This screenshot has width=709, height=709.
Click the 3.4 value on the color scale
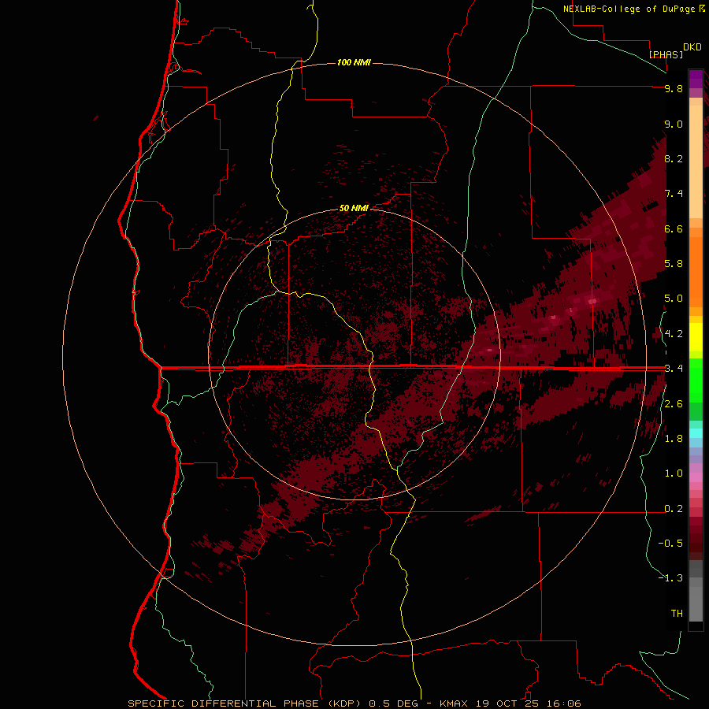pyautogui.click(x=674, y=369)
